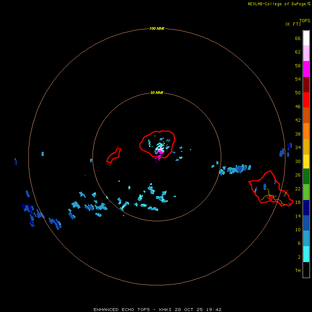
Task: Click the legend value 50
Action: click(298, 93)
